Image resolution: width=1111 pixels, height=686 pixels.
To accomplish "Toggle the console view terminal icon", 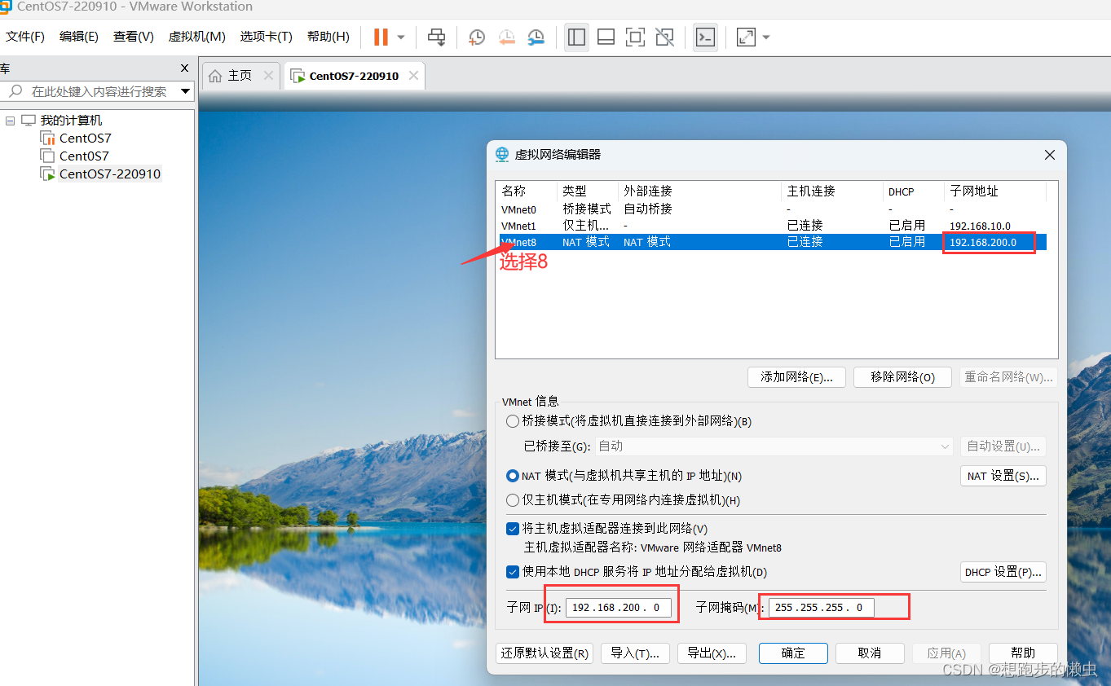I will [705, 37].
